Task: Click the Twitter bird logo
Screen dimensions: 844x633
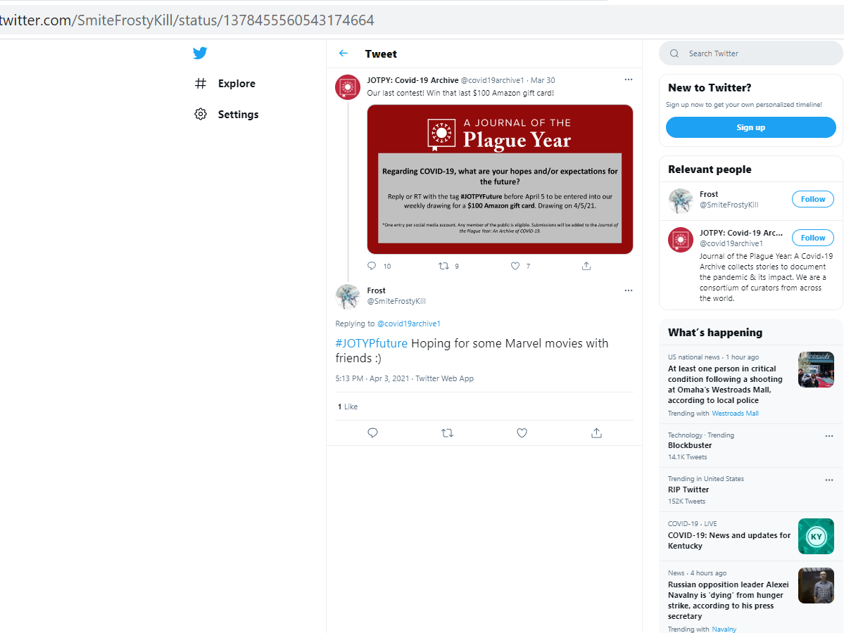Action: pos(200,53)
